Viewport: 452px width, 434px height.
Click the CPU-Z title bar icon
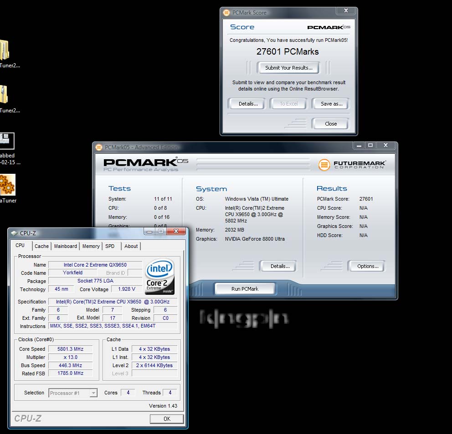[x=14, y=233]
